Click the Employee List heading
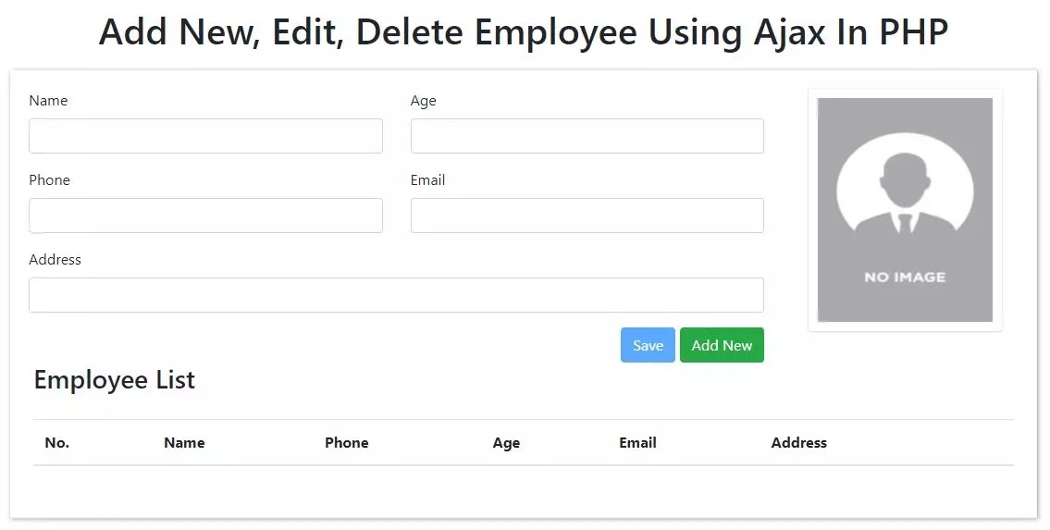 click(115, 380)
